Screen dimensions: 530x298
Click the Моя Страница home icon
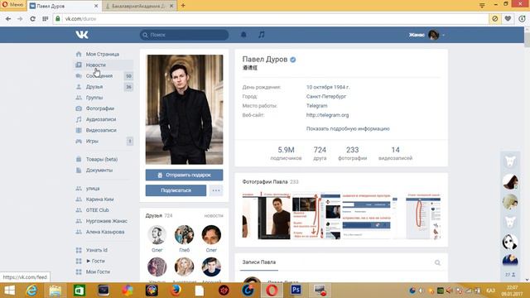click(x=79, y=54)
